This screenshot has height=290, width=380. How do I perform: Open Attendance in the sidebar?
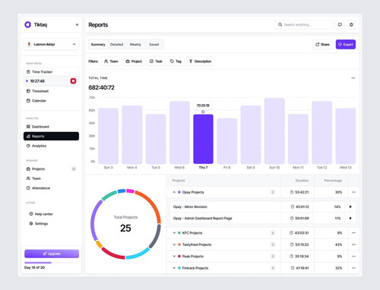pos(52,188)
